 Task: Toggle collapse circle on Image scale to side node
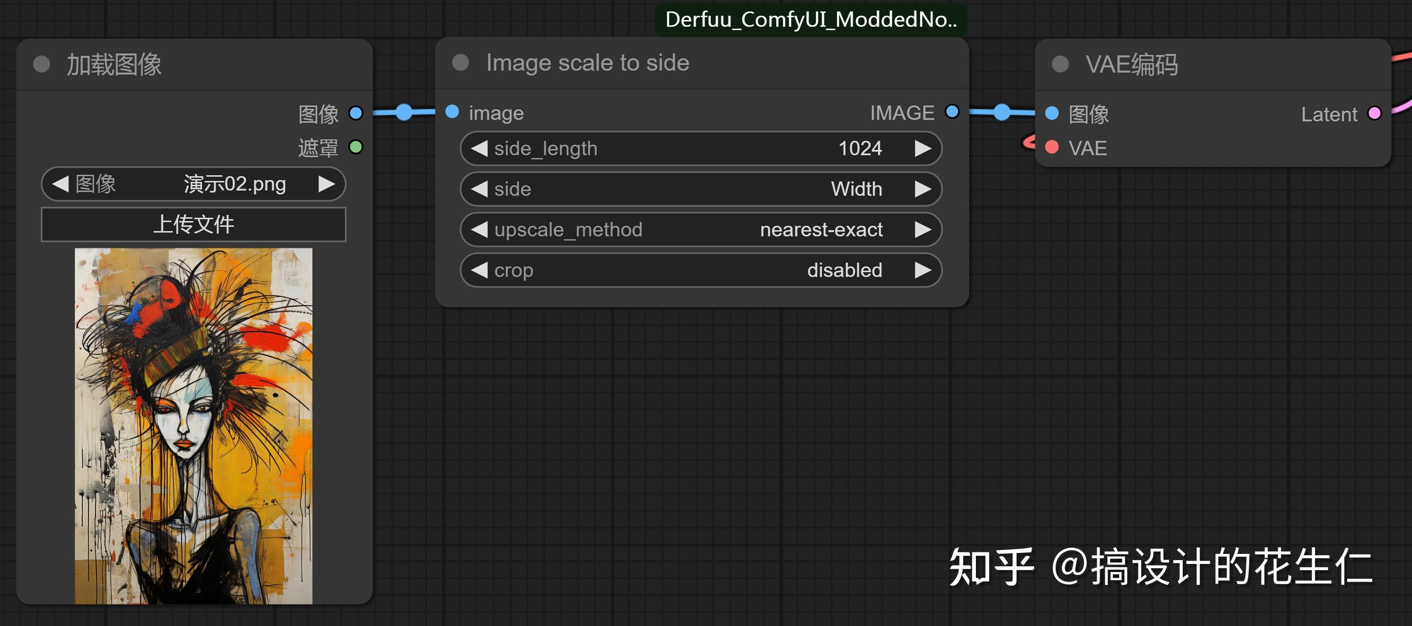[x=460, y=63]
